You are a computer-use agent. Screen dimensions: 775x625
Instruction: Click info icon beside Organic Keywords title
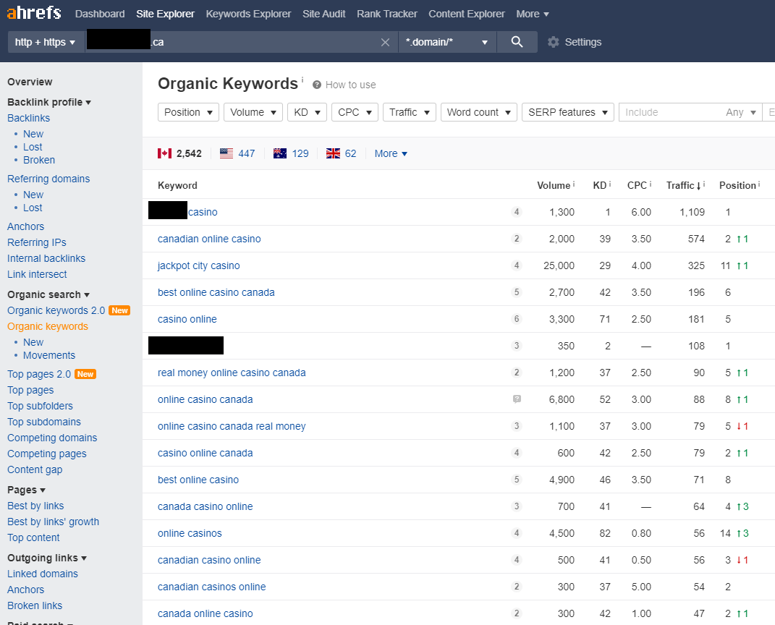(302, 80)
